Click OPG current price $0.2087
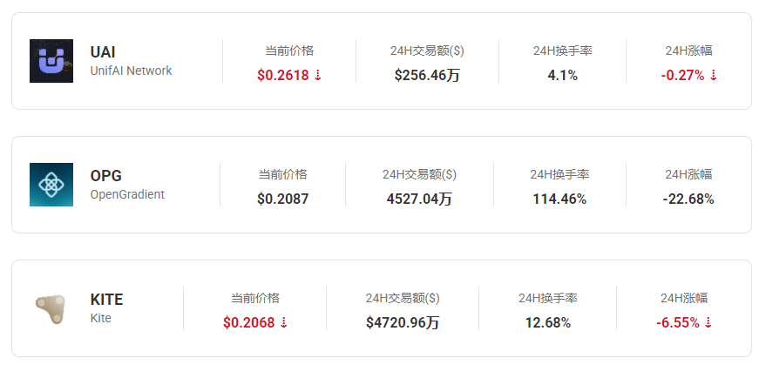 (x=282, y=199)
